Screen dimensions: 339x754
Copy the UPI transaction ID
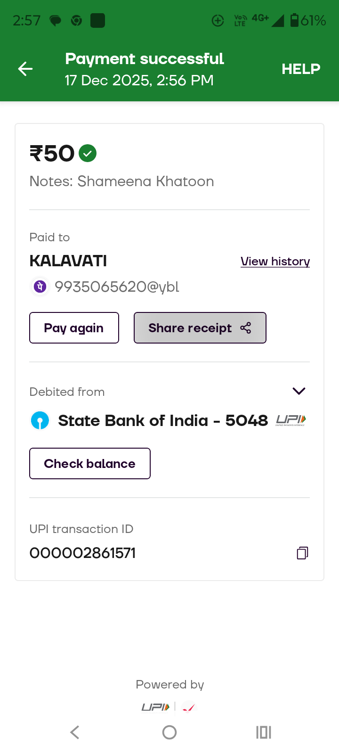click(302, 553)
